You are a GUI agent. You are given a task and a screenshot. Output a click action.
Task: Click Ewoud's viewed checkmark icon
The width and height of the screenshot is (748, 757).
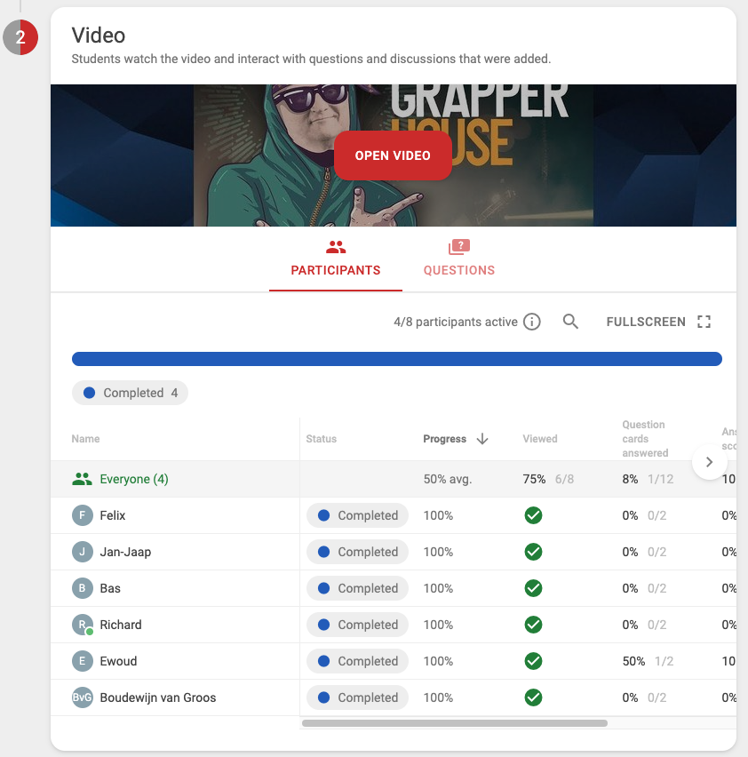tap(533, 661)
